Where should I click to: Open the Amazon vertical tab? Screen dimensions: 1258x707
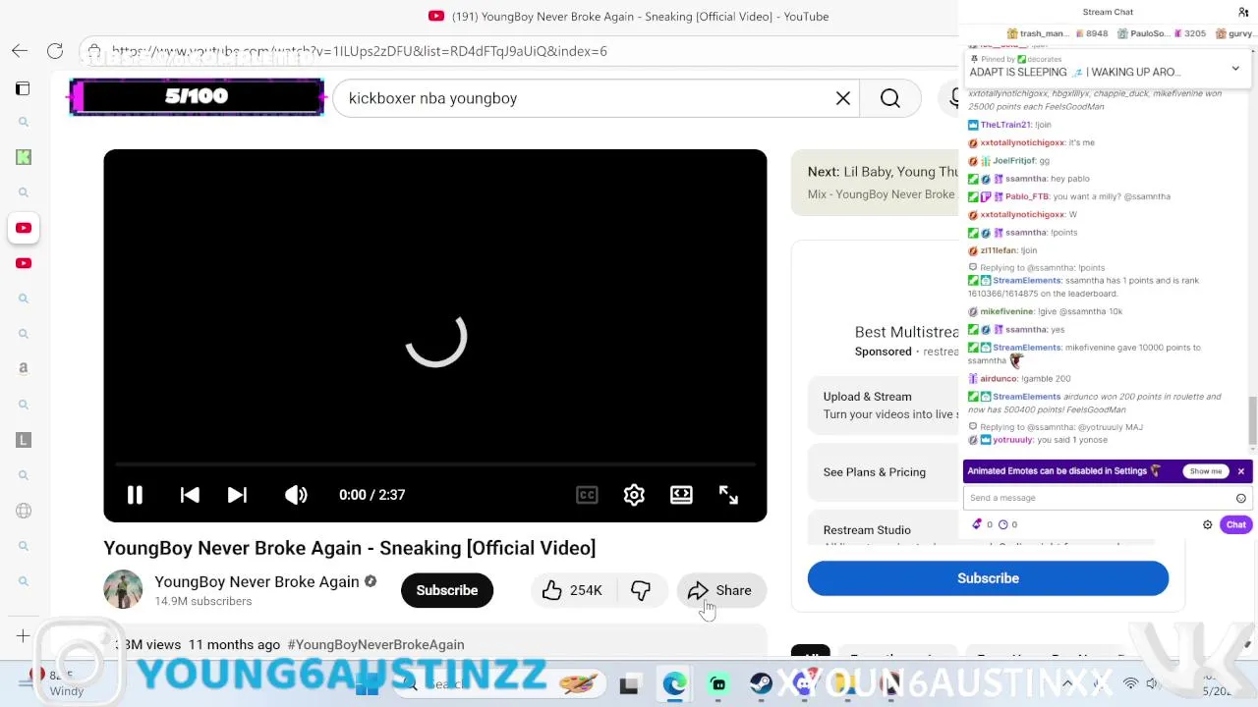click(x=24, y=368)
